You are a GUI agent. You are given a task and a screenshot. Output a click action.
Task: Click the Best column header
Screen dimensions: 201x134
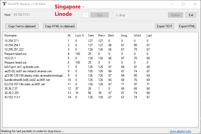(x=113, y=35)
